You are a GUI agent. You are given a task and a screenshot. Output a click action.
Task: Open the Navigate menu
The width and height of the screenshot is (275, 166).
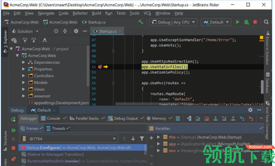coord(46,13)
